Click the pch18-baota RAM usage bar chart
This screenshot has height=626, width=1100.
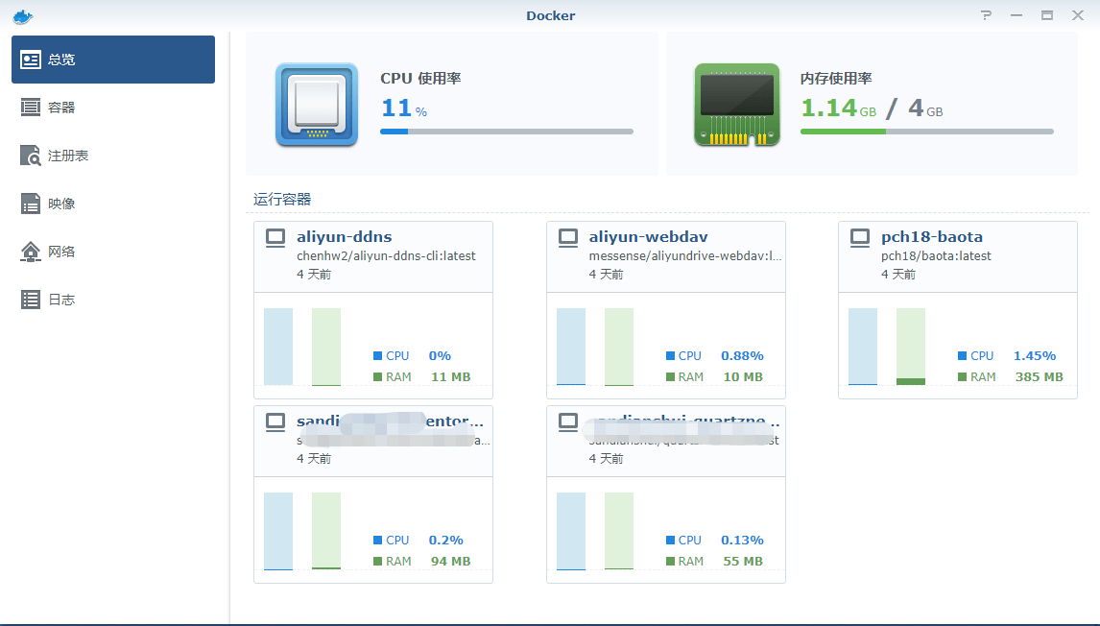click(x=910, y=347)
